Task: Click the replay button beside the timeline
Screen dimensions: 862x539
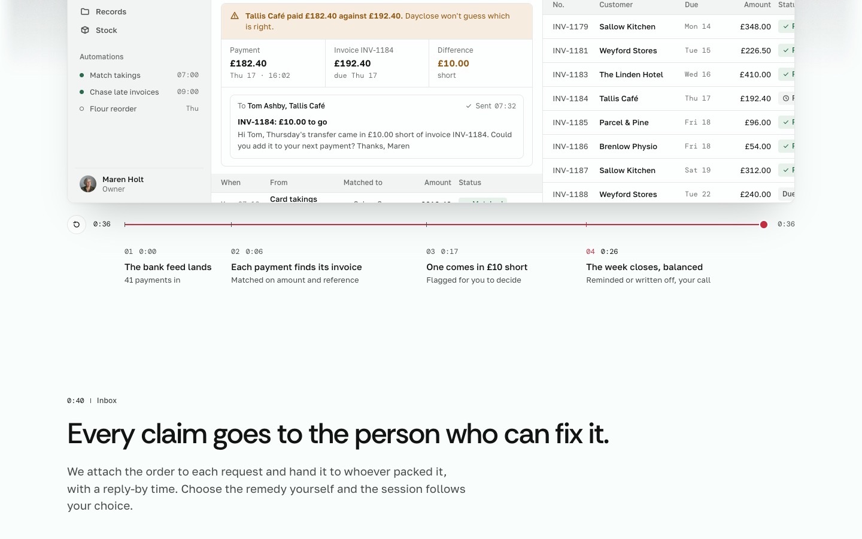Action: 77,224
